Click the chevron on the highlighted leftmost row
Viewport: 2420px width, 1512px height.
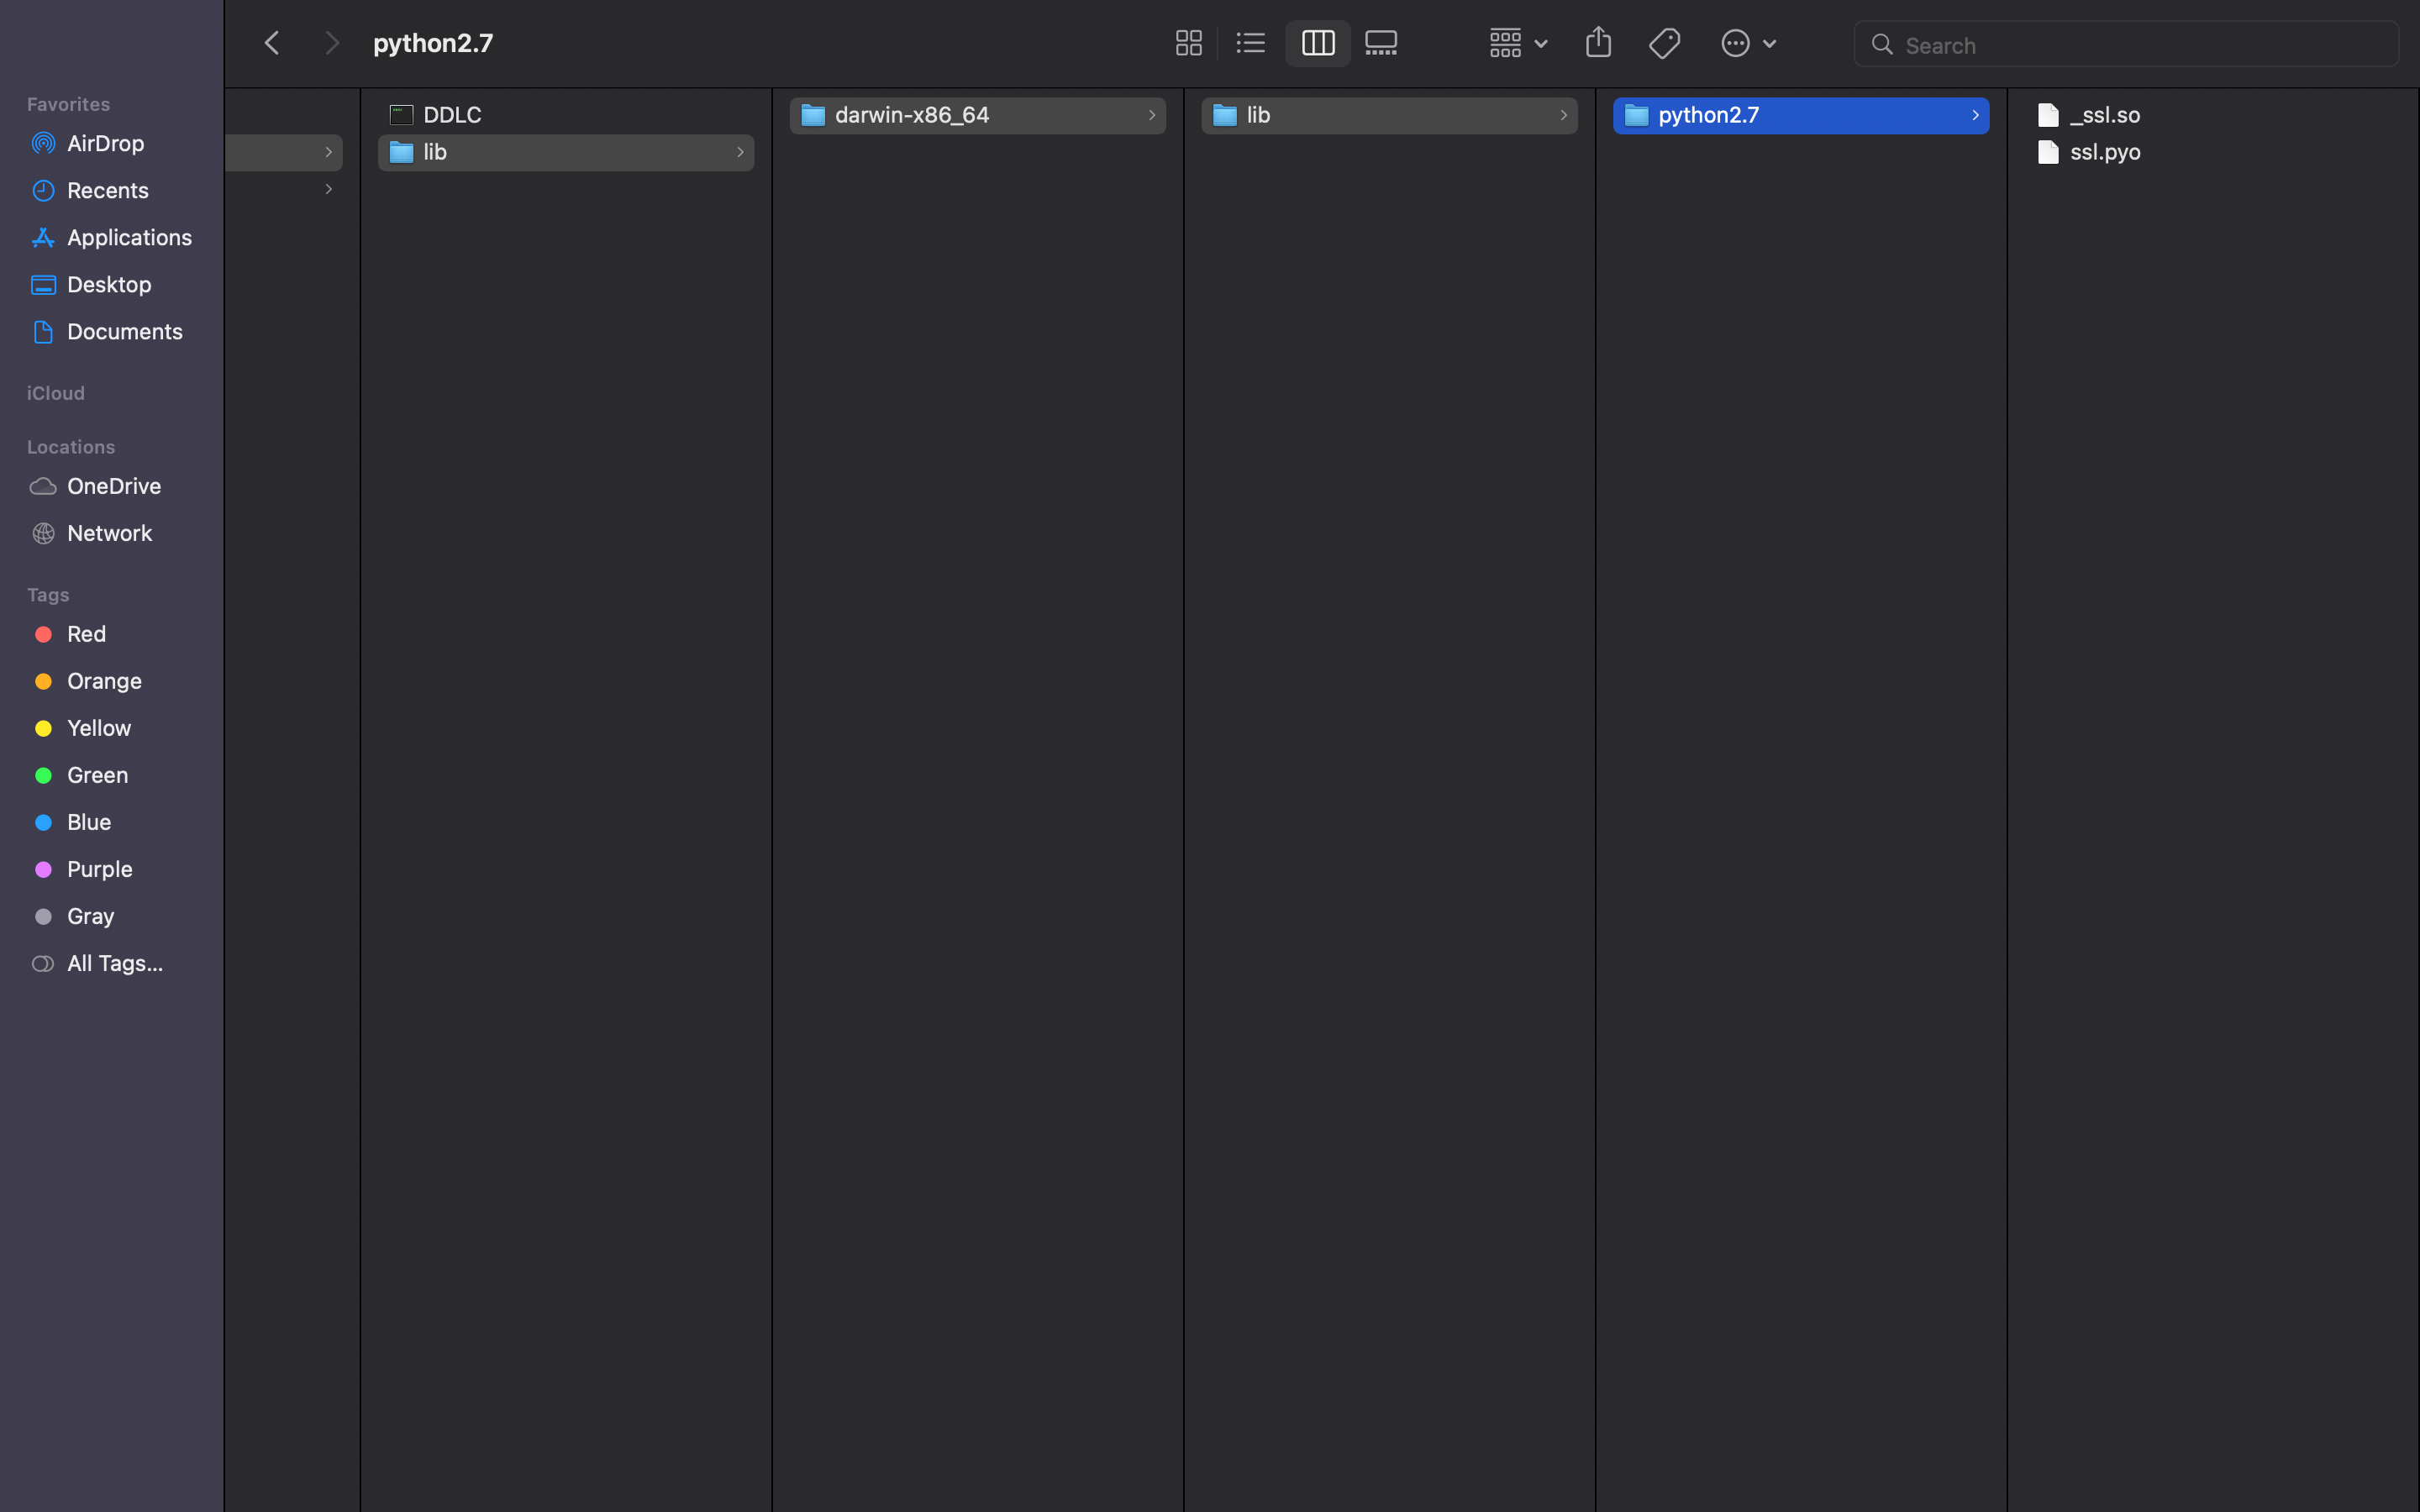328,152
